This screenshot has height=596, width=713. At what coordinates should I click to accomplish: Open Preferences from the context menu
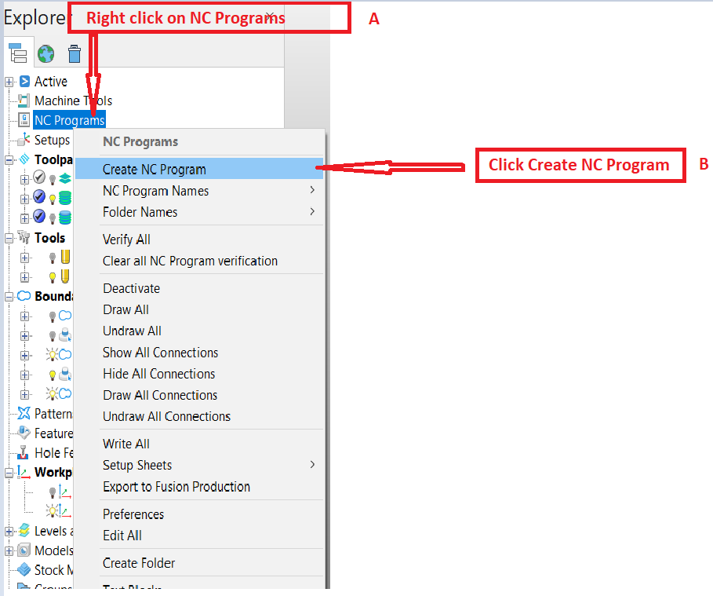(133, 514)
